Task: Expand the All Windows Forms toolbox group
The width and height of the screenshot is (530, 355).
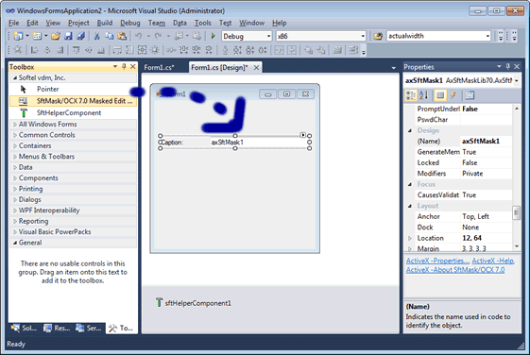Action: point(14,125)
